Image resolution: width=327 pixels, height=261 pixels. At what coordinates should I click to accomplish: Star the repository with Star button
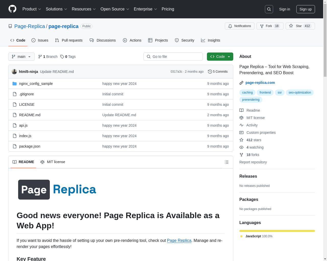(x=300, y=26)
